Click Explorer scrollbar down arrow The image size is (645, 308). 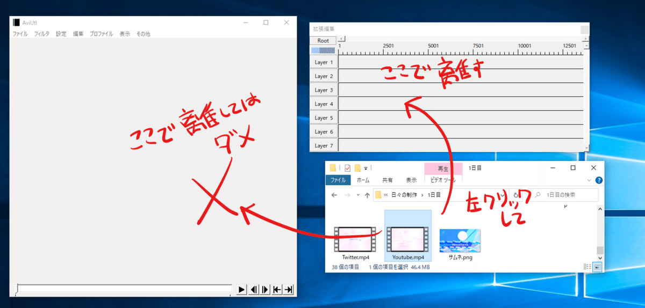601,257
